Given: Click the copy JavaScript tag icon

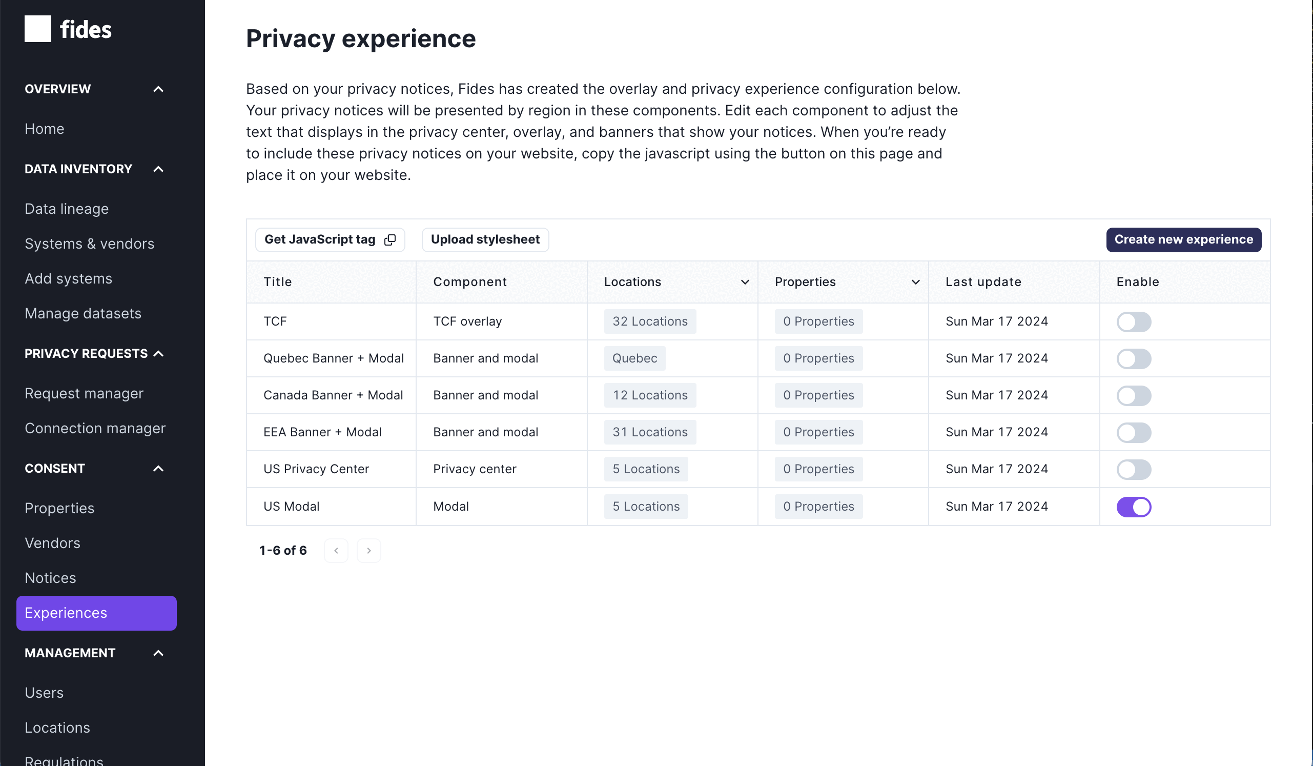Looking at the screenshot, I should [390, 239].
